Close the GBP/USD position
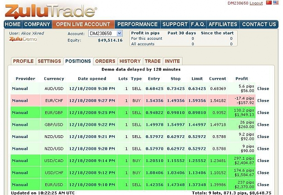 pyautogui.click(x=263, y=125)
